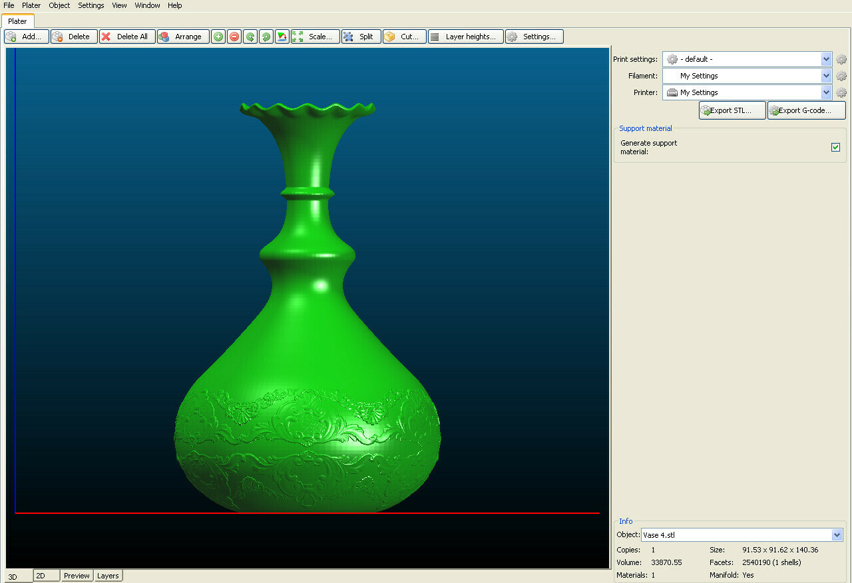Click the Export STL button

pyautogui.click(x=732, y=110)
